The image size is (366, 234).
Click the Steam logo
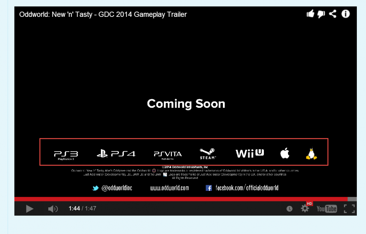point(208,154)
